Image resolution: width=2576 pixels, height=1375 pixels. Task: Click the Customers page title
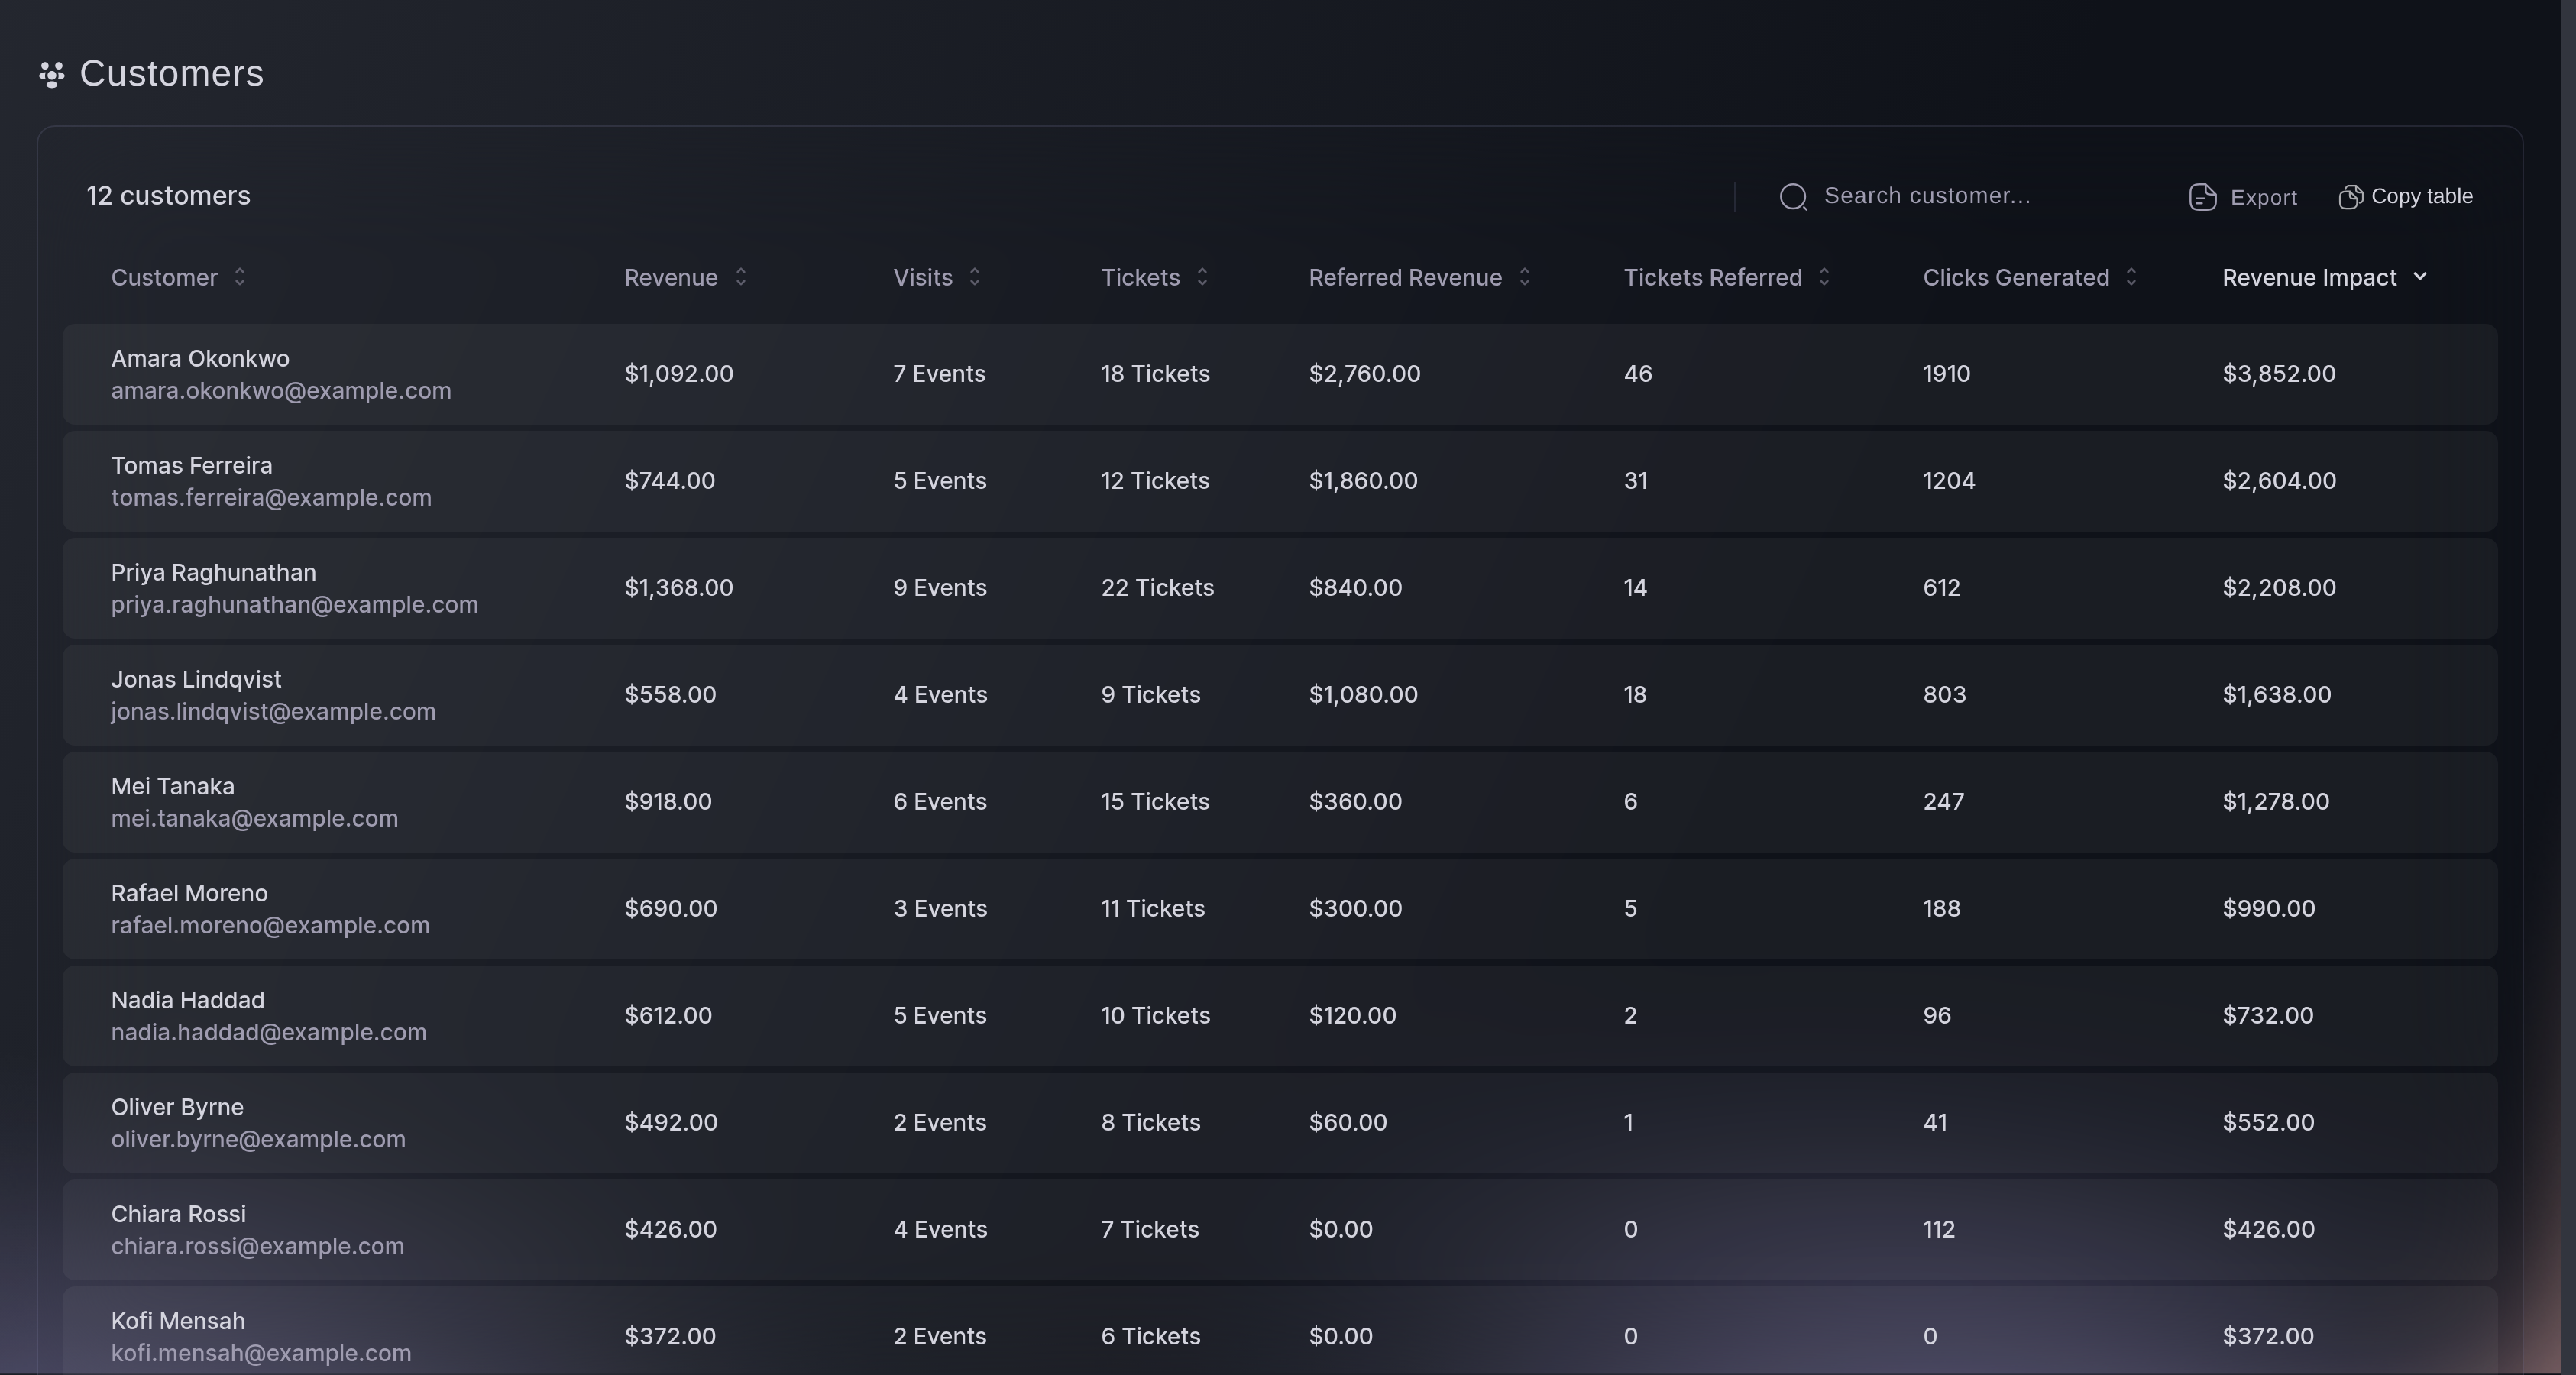(171, 74)
